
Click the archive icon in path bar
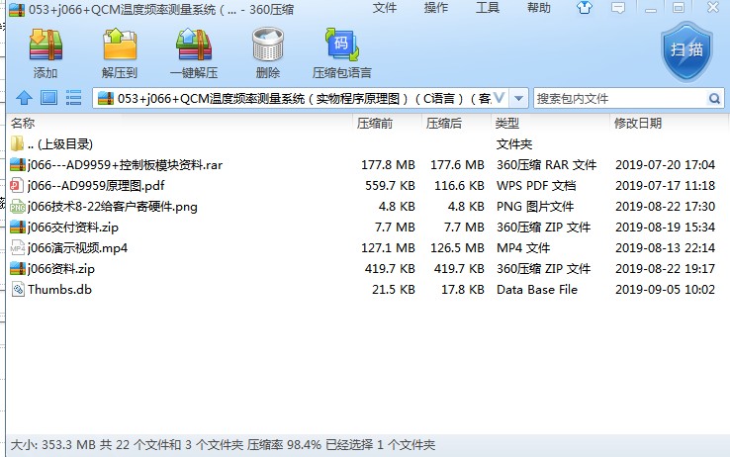(106, 99)
